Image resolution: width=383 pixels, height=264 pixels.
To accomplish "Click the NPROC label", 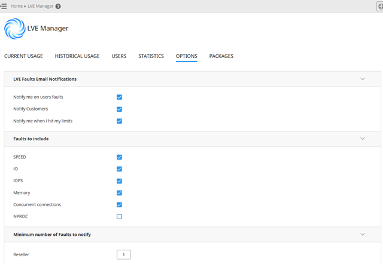I will 20,216.
